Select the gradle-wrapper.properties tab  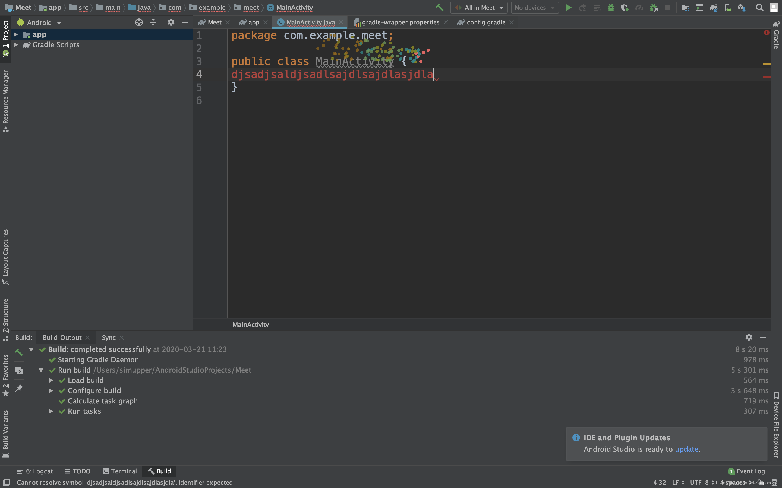[x=399, y=22]
